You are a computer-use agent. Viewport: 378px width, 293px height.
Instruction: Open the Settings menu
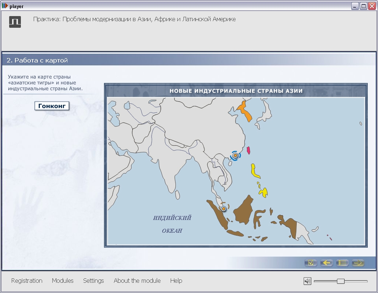[x=93, y=281]
